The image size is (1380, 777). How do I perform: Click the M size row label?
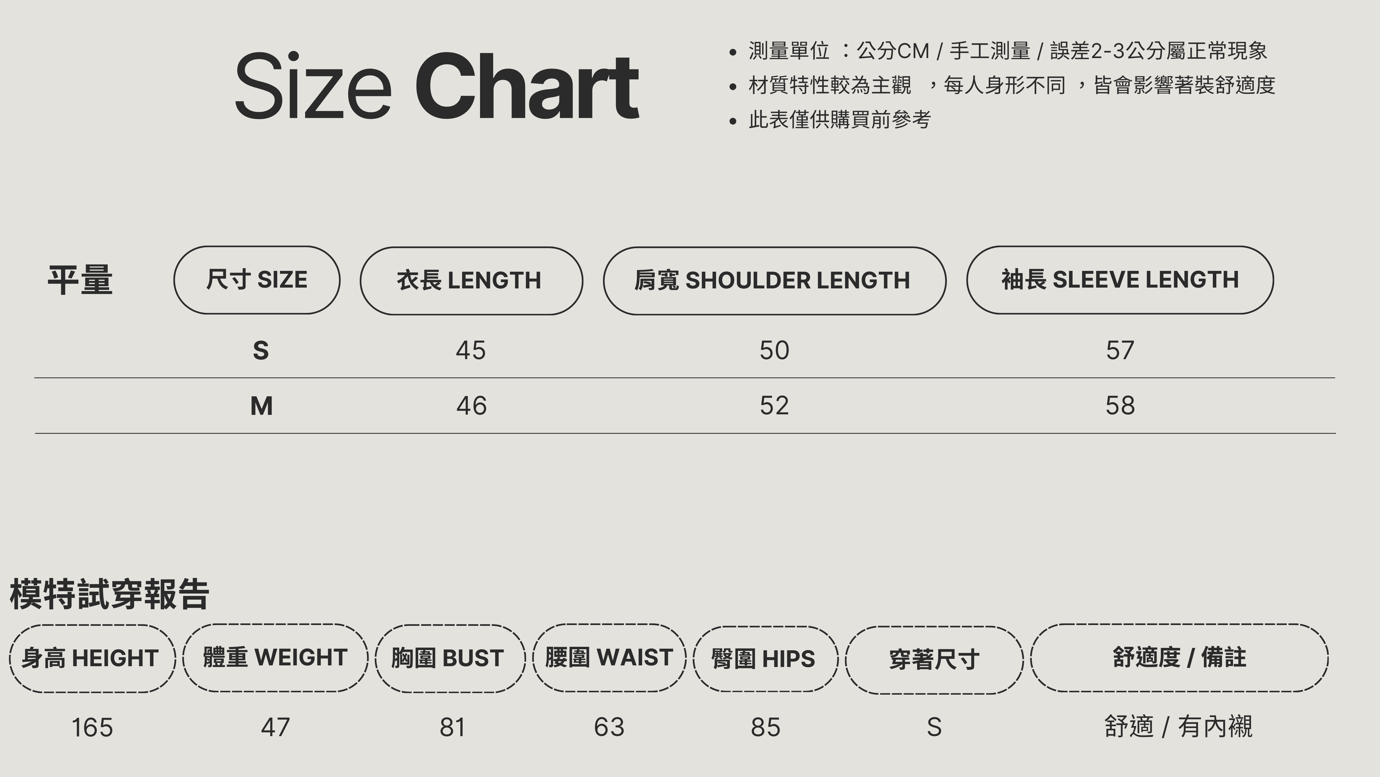[x=261, y=406]
